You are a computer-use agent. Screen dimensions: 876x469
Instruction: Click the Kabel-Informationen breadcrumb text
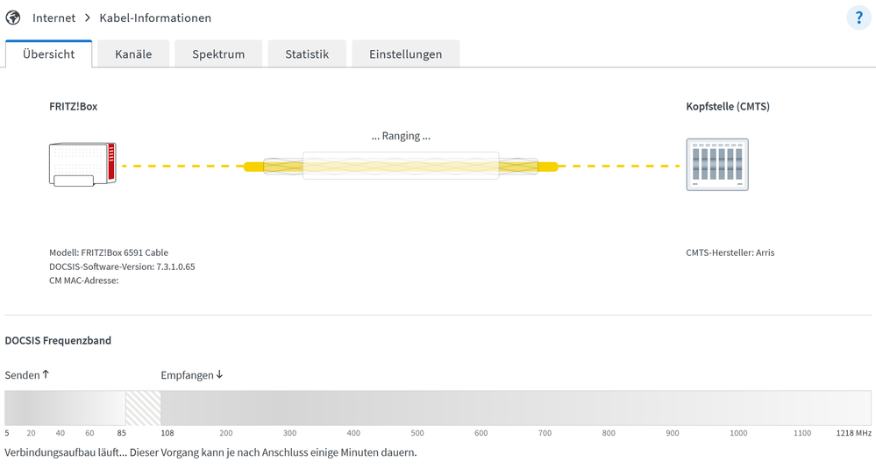coord(155,18)
